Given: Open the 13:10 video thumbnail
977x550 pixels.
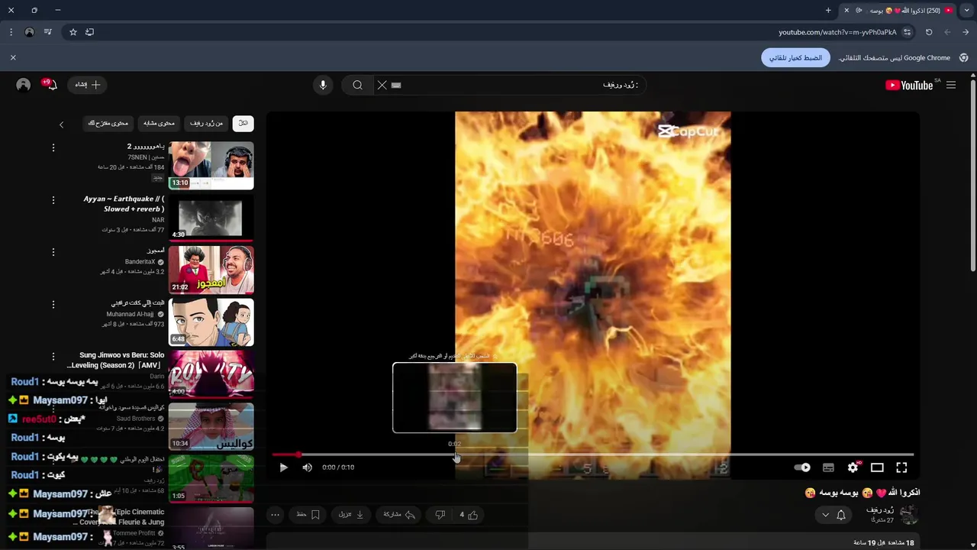Looking at the screenshot, I should (x=211, y=165).
